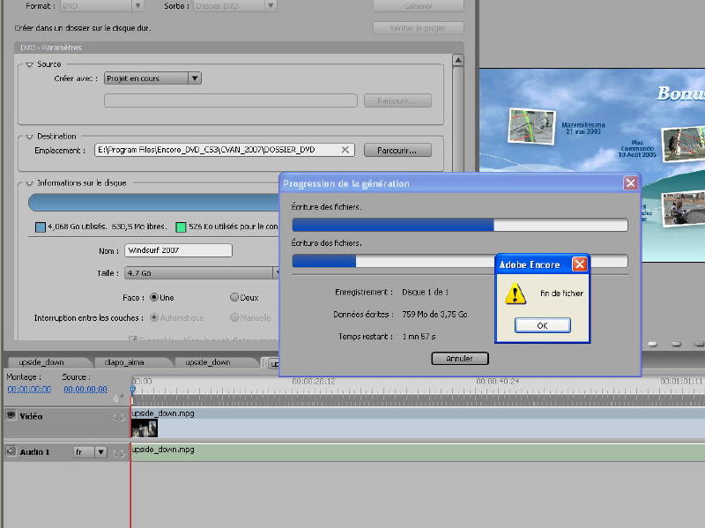This screenshot has height=528, width=705.
Task: Select the Deux faces radio button
Action: [234, 297]
